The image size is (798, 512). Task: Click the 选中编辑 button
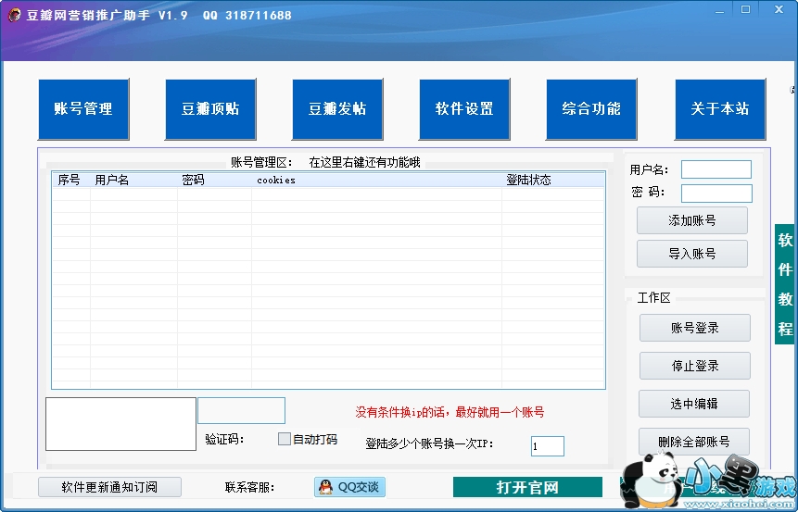[x=694, y=404]
